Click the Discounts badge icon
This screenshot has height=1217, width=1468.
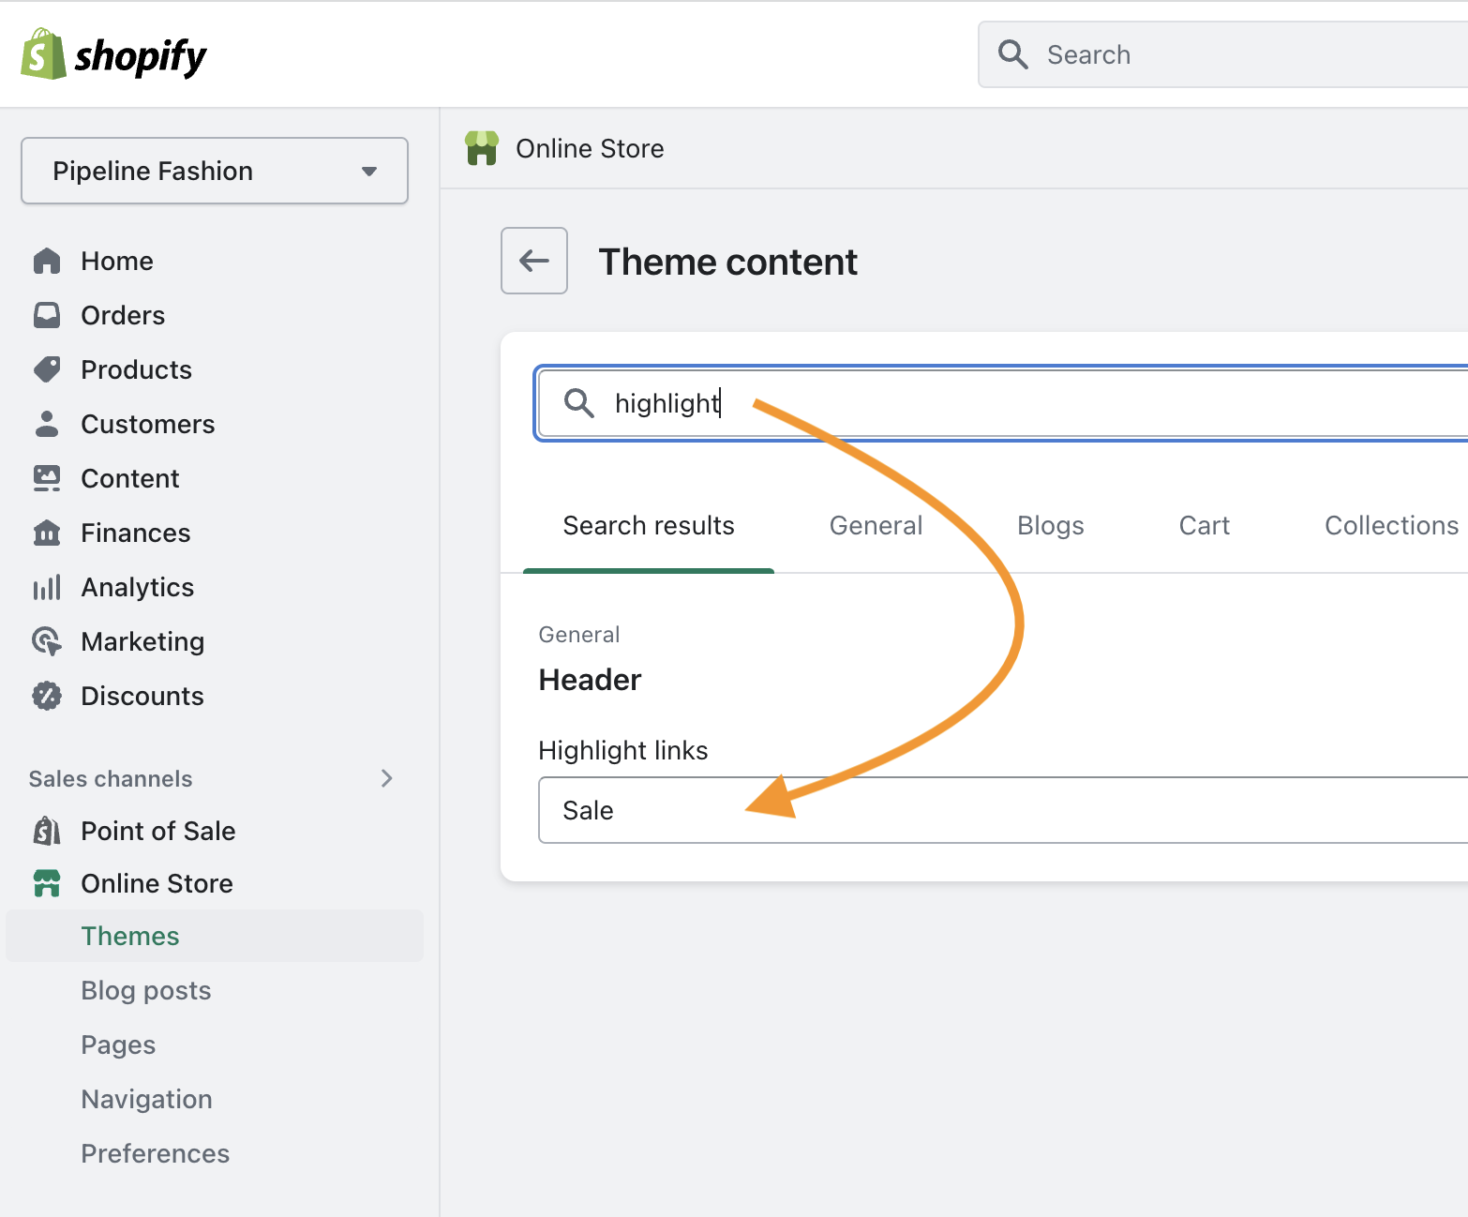[47, 696]
